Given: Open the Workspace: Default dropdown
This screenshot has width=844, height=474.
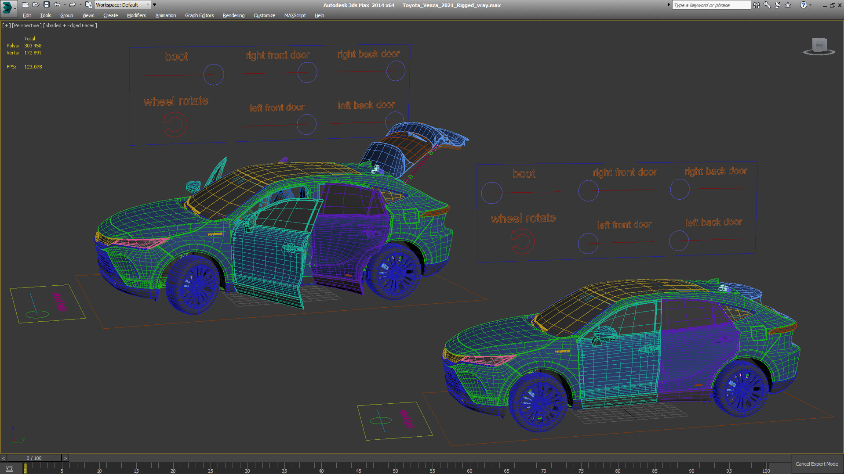Looking at the screenshot, I should click(123, 5).
